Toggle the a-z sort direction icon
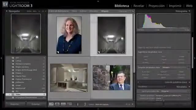The height and width of the screenshot is (110, 196). click(x=85, y=104)
